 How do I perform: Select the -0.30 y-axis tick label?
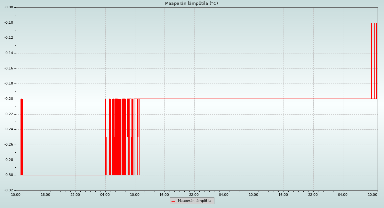click(x=9, y=175)
